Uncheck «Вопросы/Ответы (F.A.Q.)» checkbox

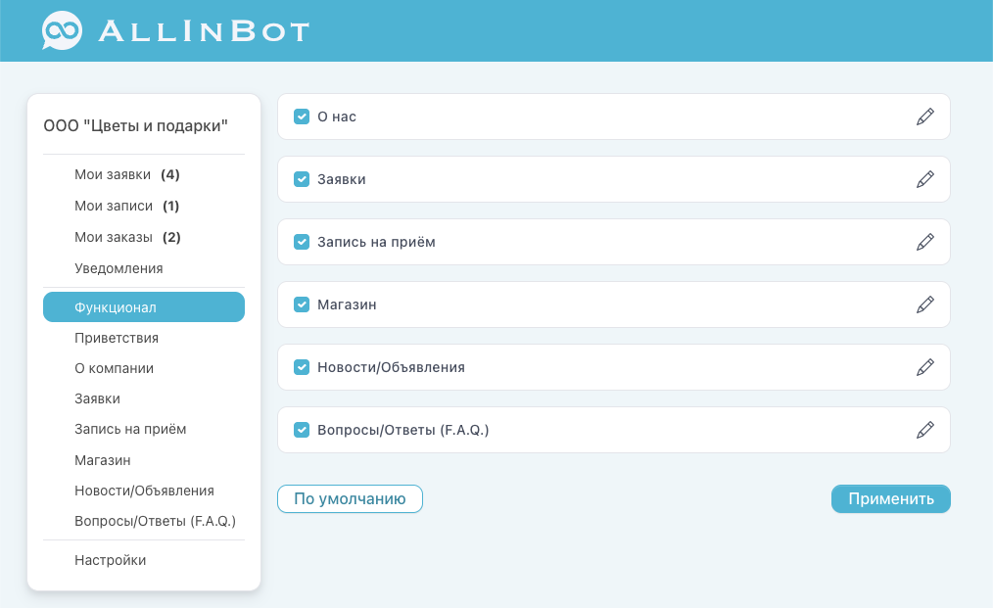301,429
